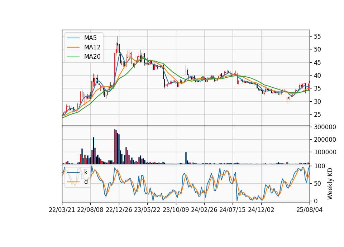Click the price axis value 45
344x247 pixels.
[317, 62]
